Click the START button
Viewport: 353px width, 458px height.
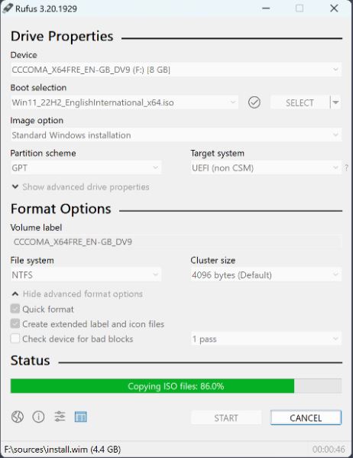click(226, 417)
